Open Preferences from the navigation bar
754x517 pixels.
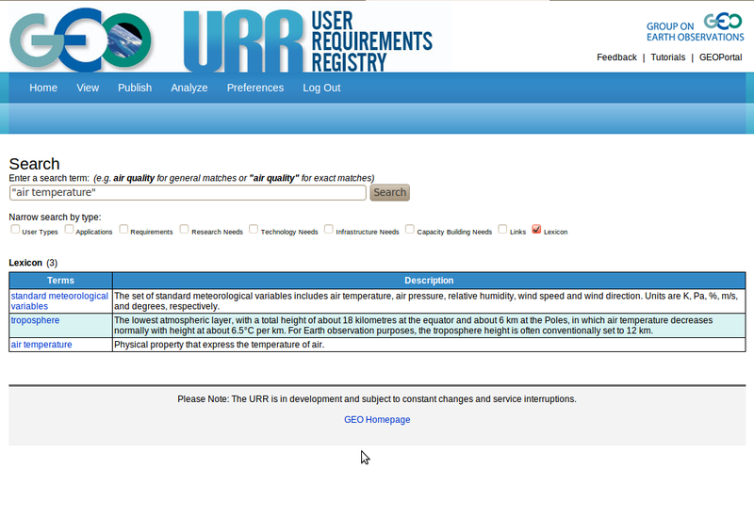(254, 88)
